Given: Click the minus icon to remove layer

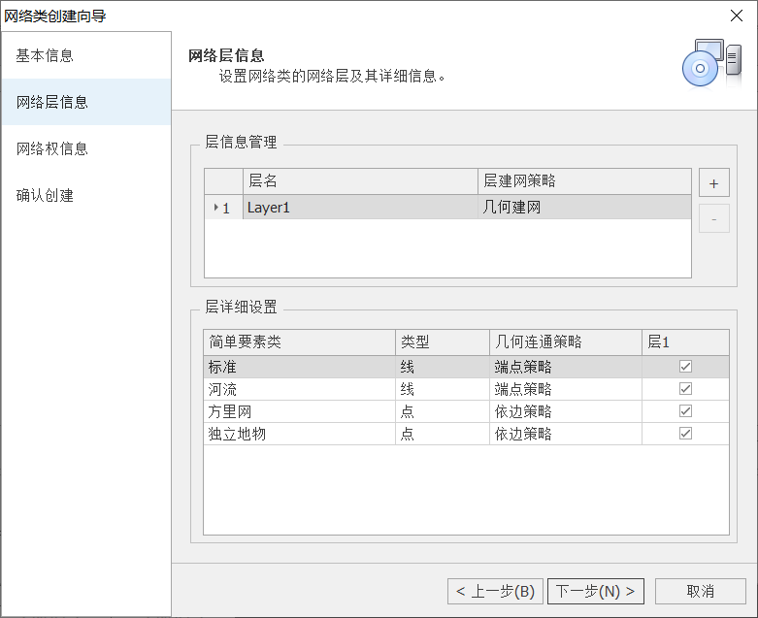Looking at the screenshot, I should pos(713,218).
